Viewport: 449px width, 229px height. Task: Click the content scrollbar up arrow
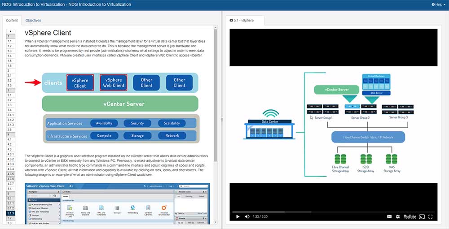pyautogui.click(x=216, y=27)
